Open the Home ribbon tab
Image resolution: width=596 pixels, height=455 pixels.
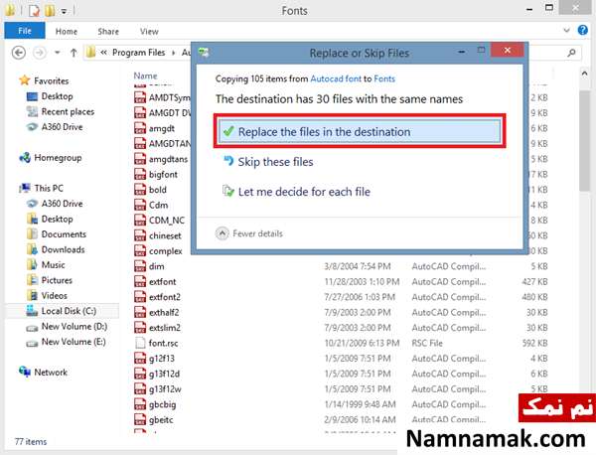(67, 32)
